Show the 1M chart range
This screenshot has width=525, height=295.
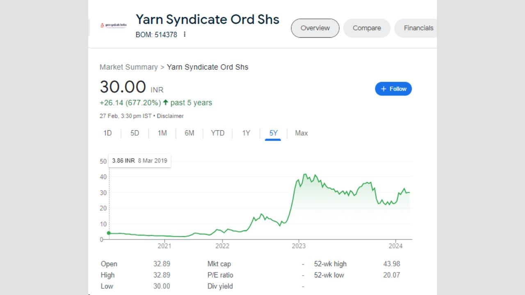coord(162,133)
